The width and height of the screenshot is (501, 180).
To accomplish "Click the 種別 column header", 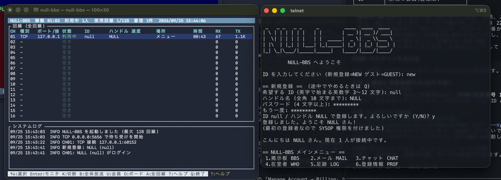I will click(x=25, y=31).
